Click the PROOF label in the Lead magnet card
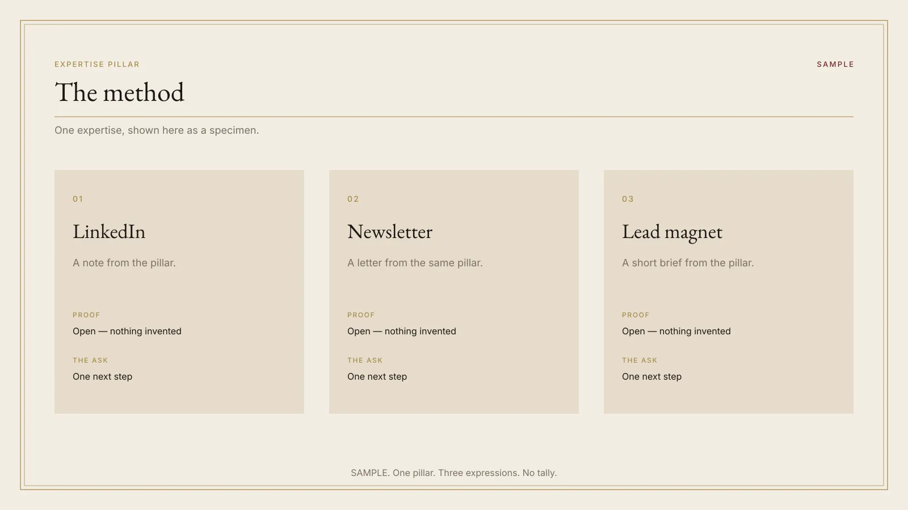The width and height of the screenshot is (908, 510). 636,315
